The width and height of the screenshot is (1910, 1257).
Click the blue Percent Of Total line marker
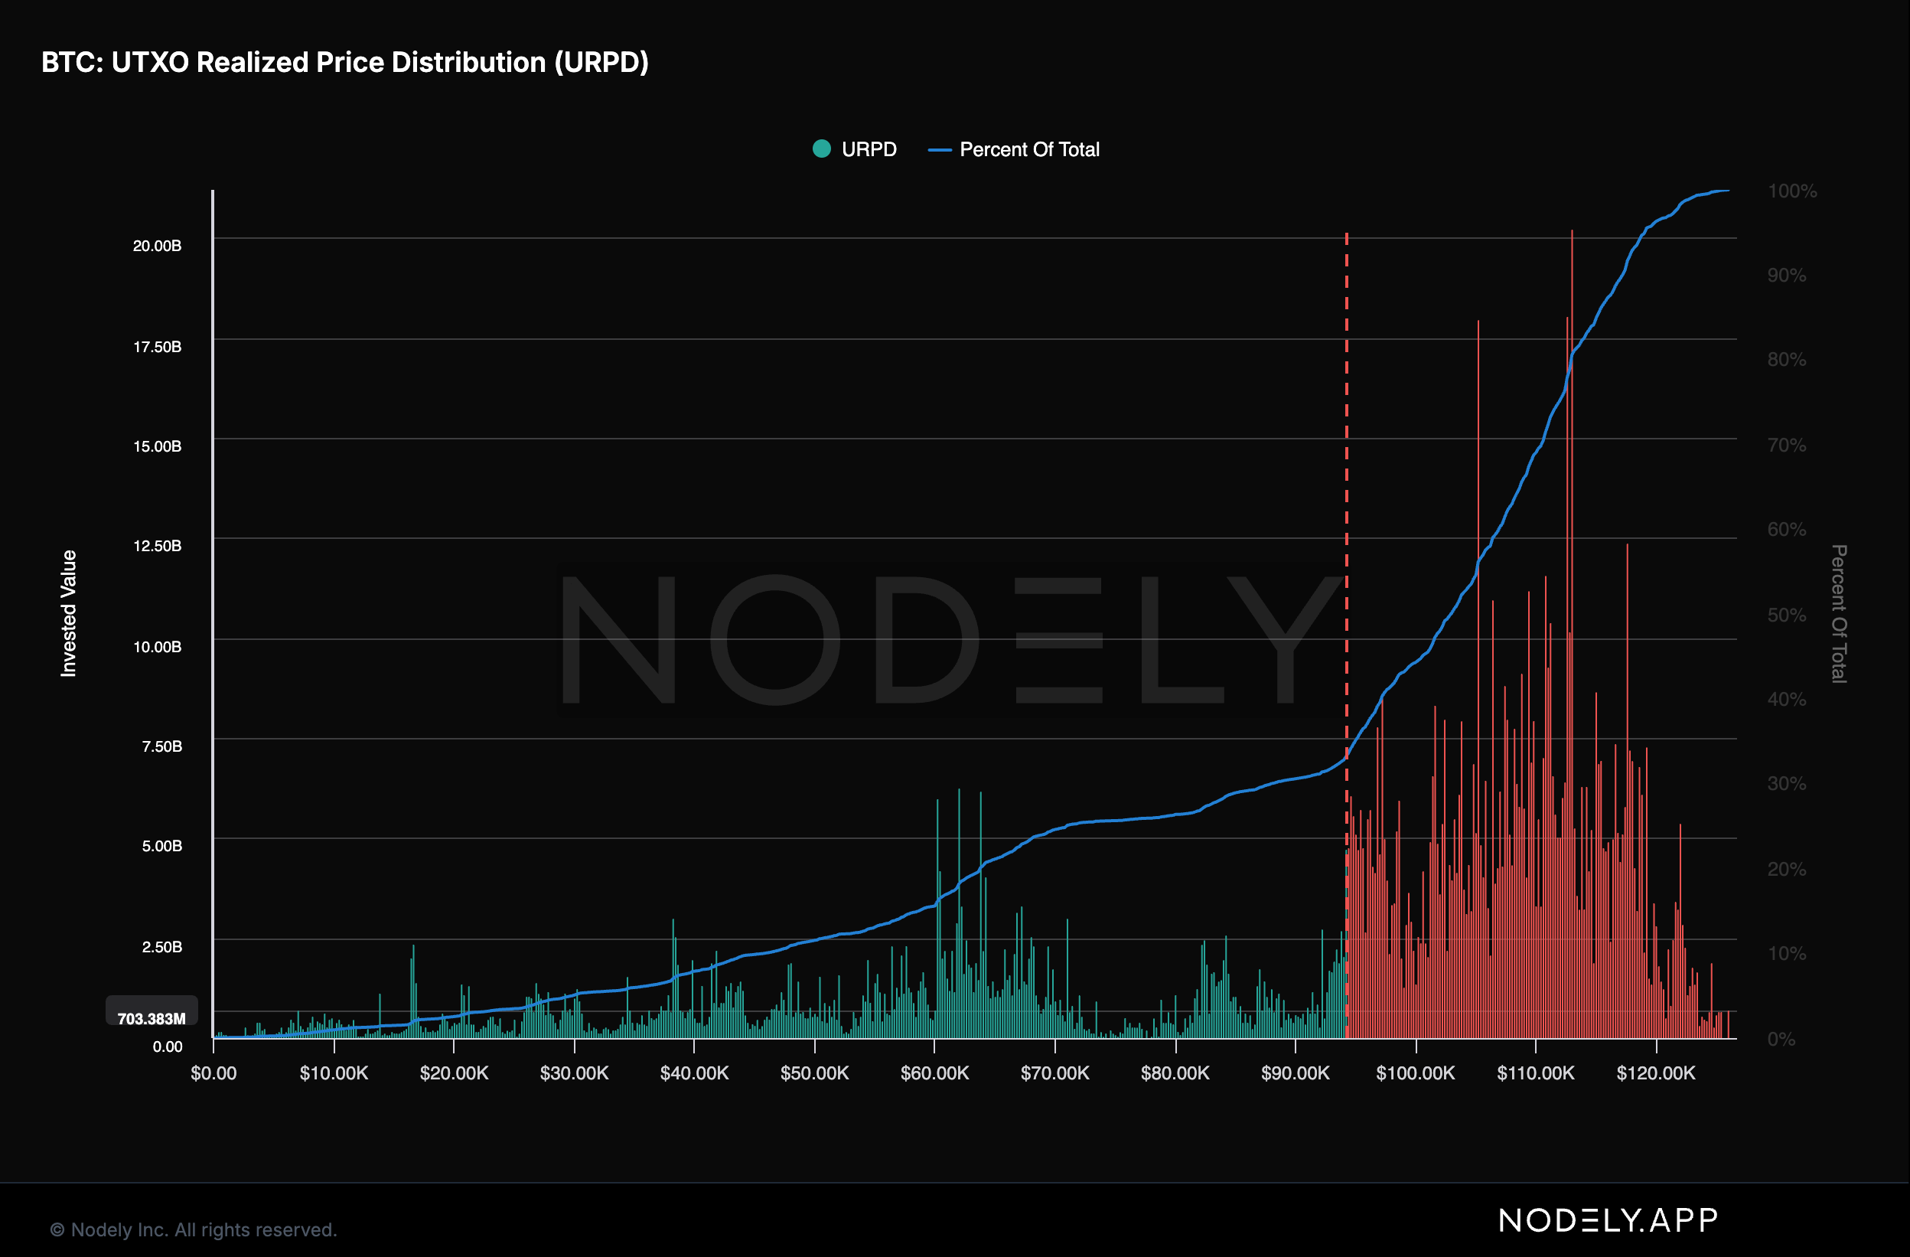(939, 150)
